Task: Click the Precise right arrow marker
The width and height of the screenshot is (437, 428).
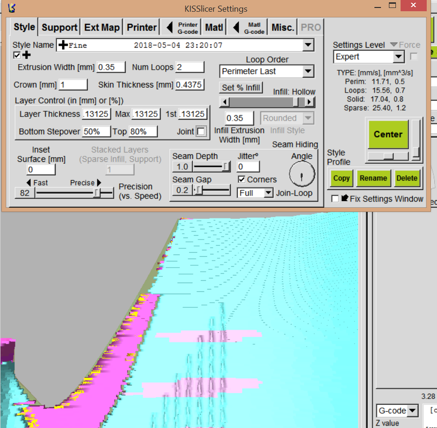Action: point(99,182)
